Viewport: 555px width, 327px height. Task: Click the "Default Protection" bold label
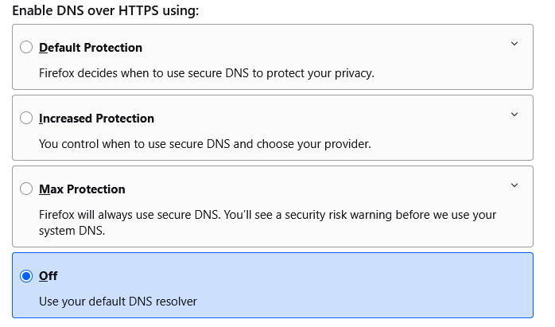(91, 48)
